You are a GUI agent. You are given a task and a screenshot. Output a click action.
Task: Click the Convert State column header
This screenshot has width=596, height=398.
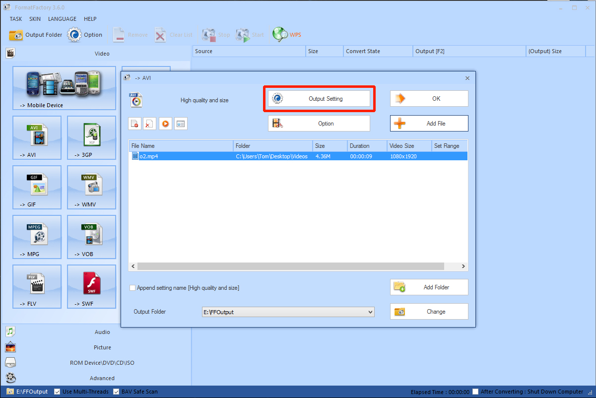[x=378, y=51]
